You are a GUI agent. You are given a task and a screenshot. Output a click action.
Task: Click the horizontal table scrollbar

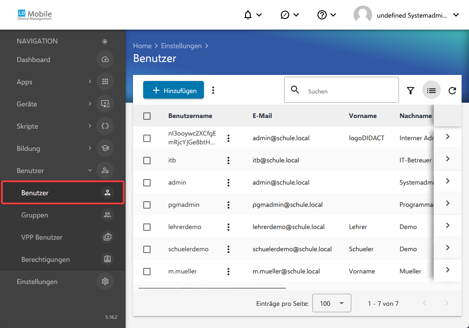coord(212,288)
